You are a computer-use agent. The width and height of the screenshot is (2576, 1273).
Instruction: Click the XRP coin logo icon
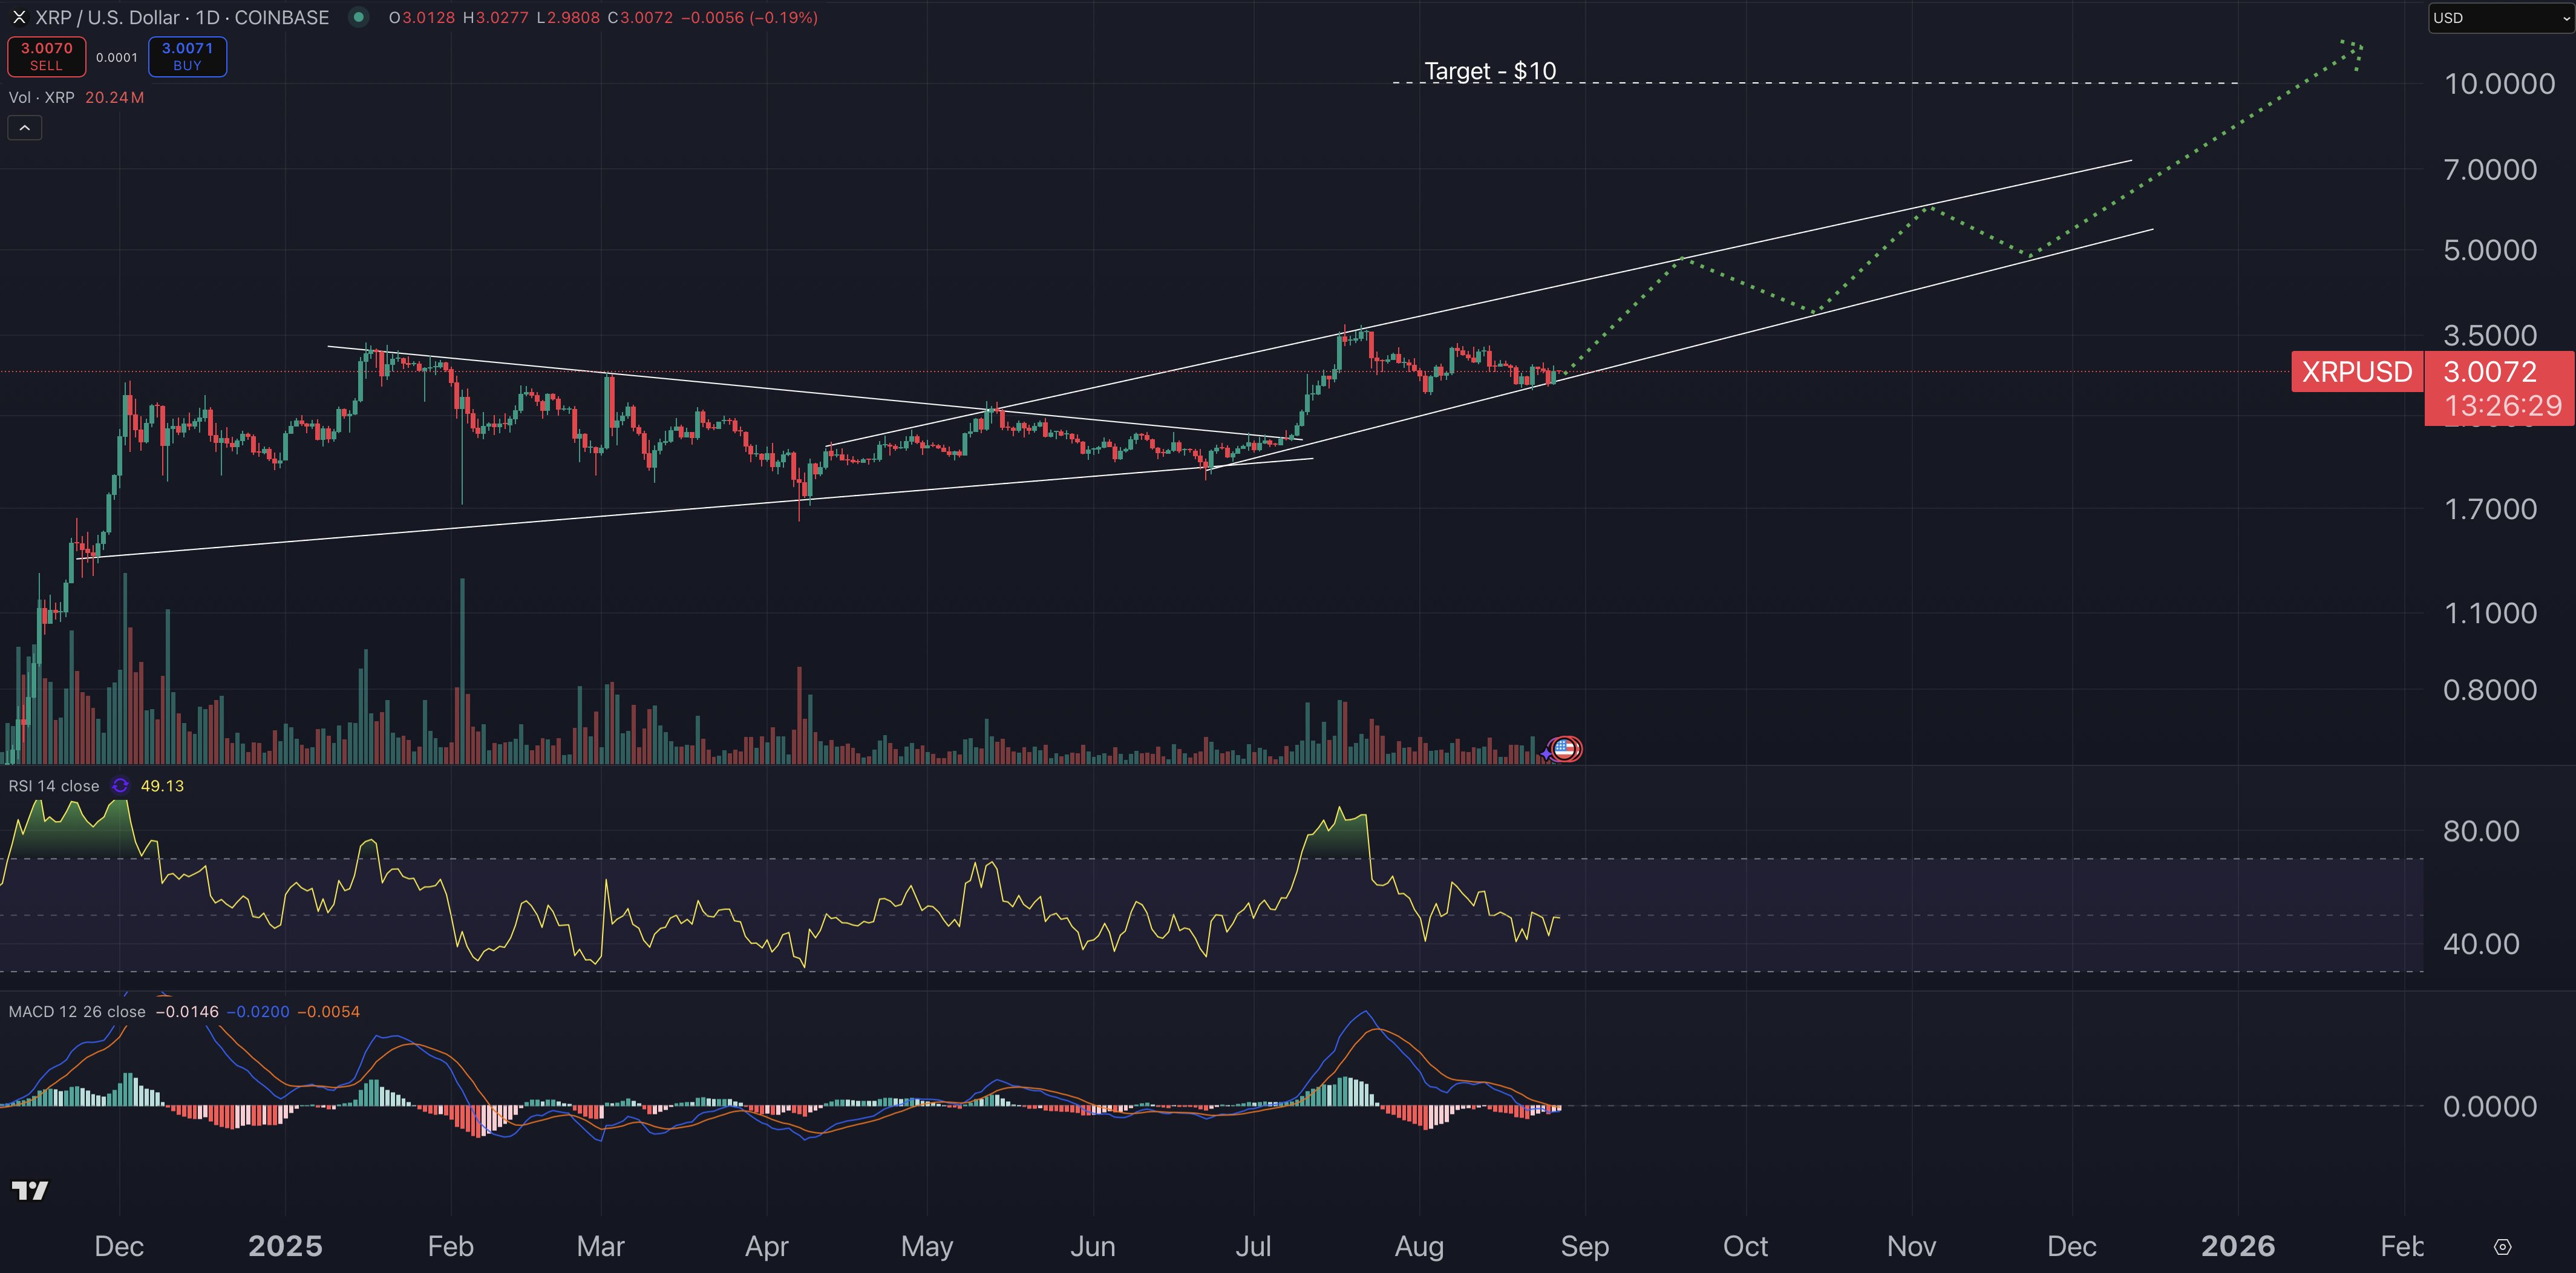tap(19, 17)
